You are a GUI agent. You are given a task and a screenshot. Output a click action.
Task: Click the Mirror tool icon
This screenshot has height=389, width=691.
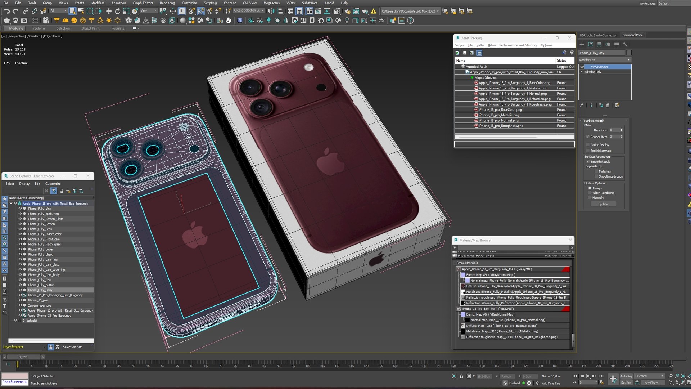(271, 11)
